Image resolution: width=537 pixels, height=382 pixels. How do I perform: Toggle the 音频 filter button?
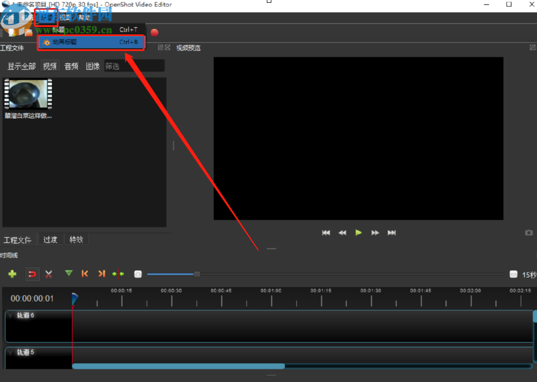pyautogui.click(x=71, y=67)
